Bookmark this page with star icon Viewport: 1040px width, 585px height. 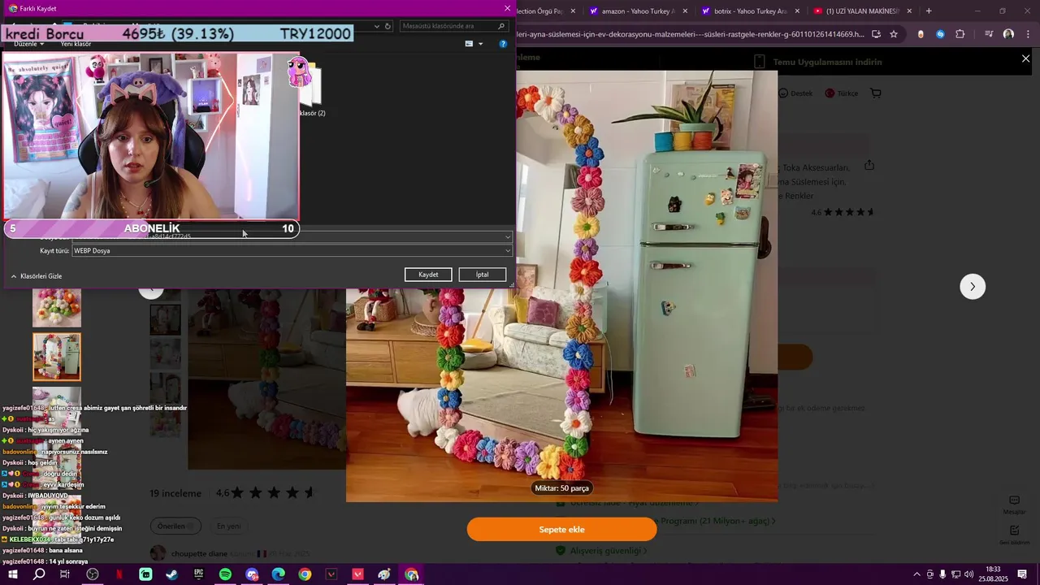coord(894,34)
